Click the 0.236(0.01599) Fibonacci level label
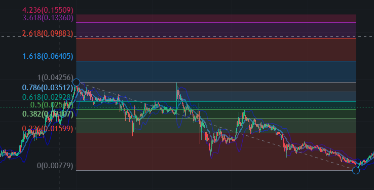The width and height of the screenshot is (374, 190). click(x=48, y=129)
